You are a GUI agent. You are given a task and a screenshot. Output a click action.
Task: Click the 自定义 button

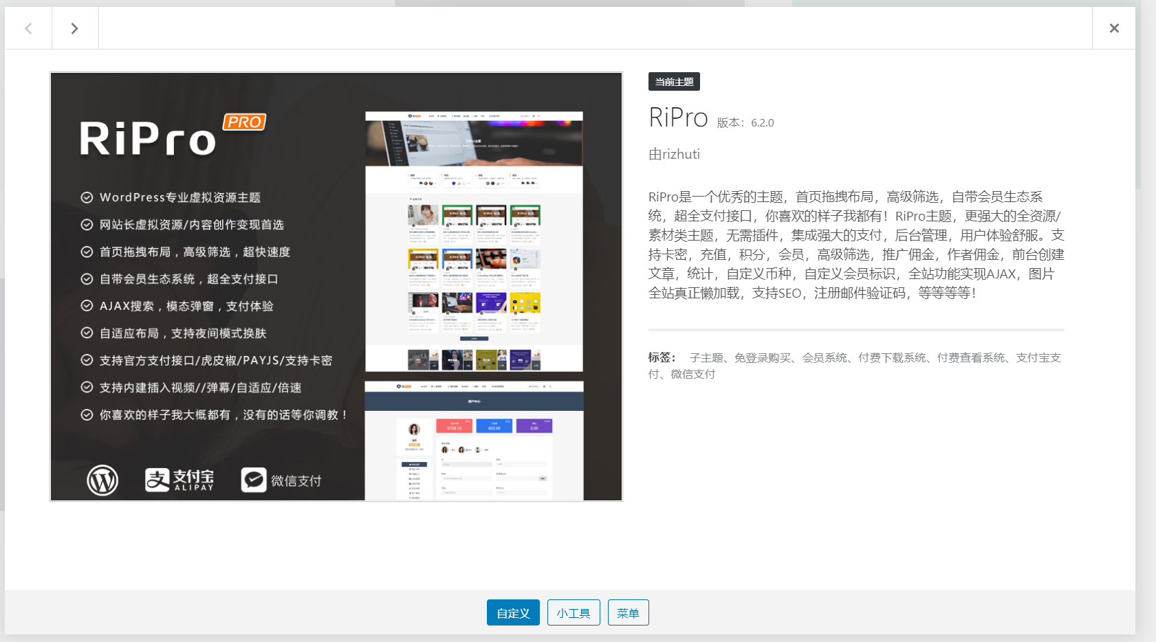point(513,612)
